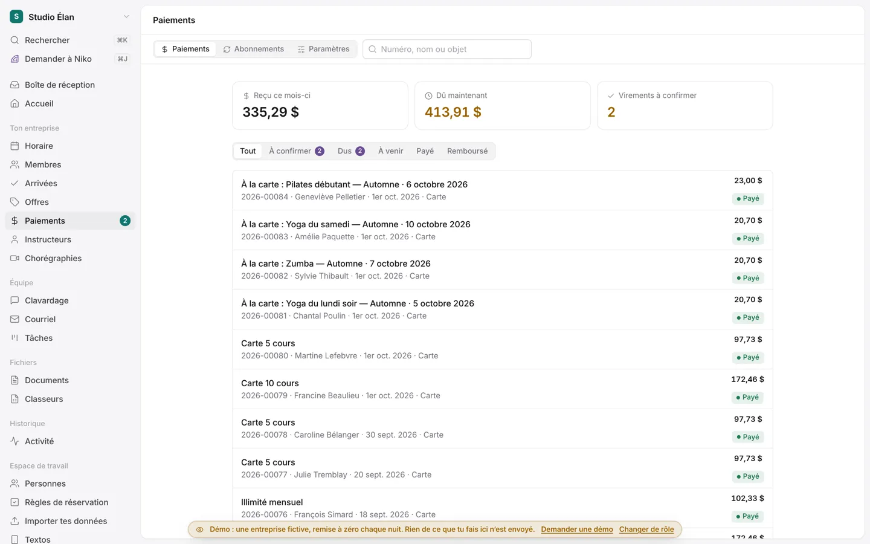Click the Instructeurs person icon

[14, 239]
